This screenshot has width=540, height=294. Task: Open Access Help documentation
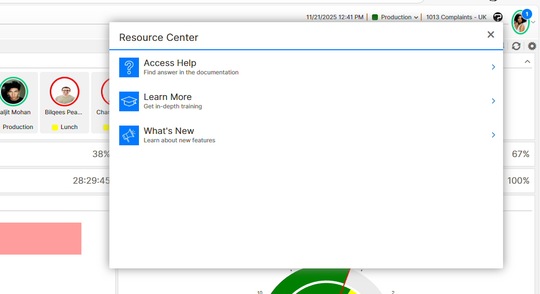170,63
